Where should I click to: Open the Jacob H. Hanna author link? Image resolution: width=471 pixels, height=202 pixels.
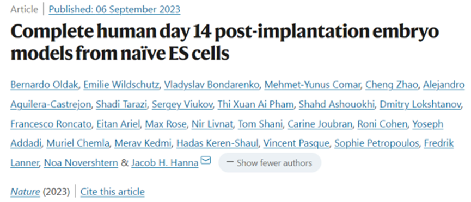pyautogui.click(x=164, y=163)
